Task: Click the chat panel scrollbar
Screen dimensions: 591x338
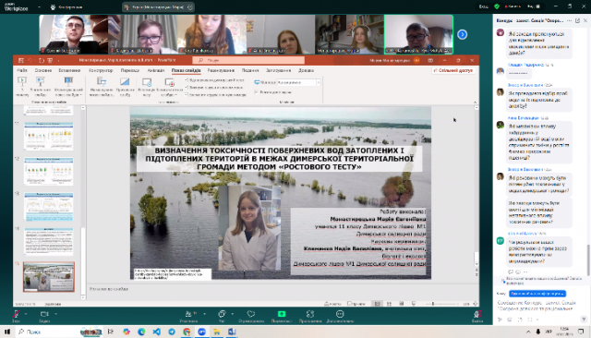Action: point(588,260)
